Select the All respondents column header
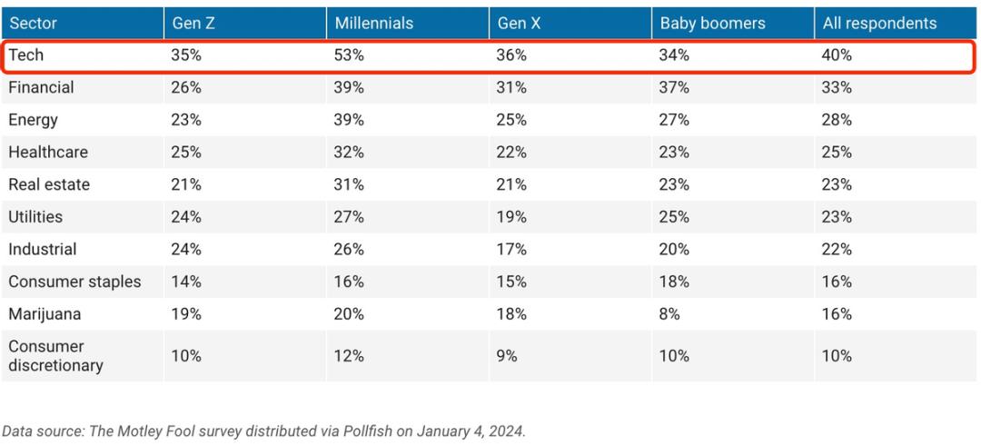 tap(879, 23)
